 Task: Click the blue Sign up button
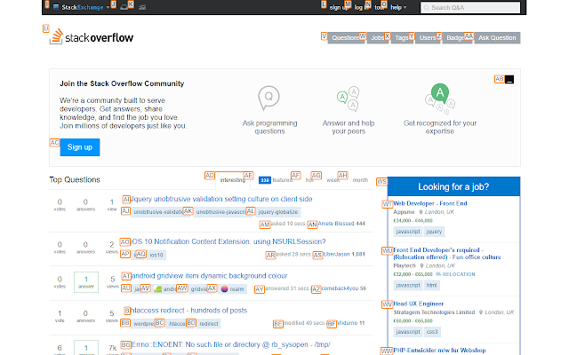80,147
